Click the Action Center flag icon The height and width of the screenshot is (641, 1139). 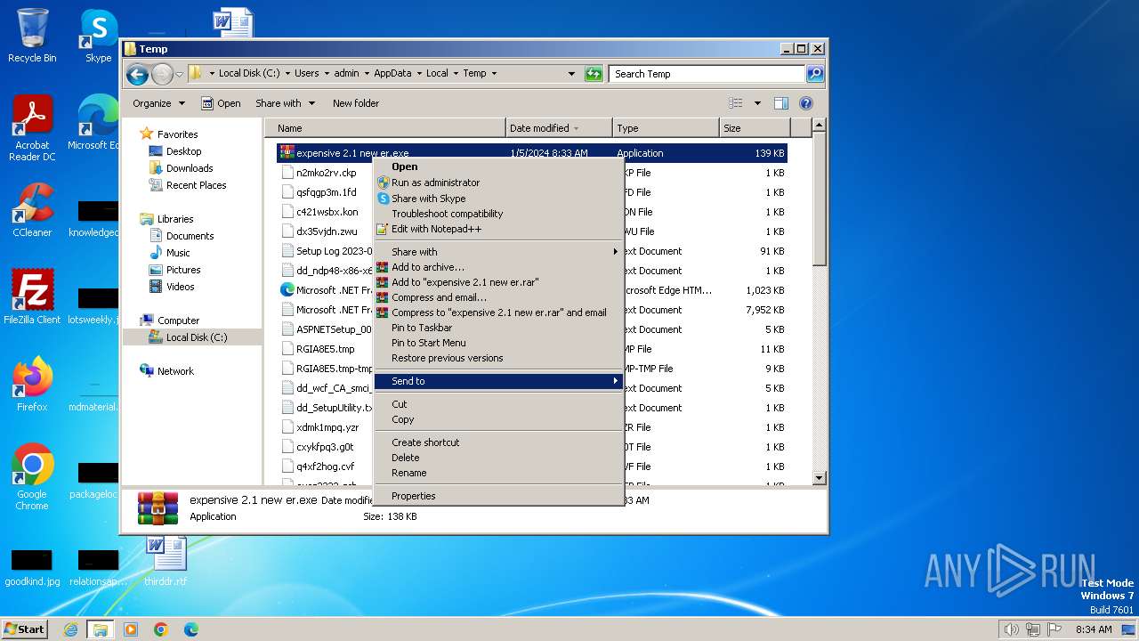point(1055,629)
